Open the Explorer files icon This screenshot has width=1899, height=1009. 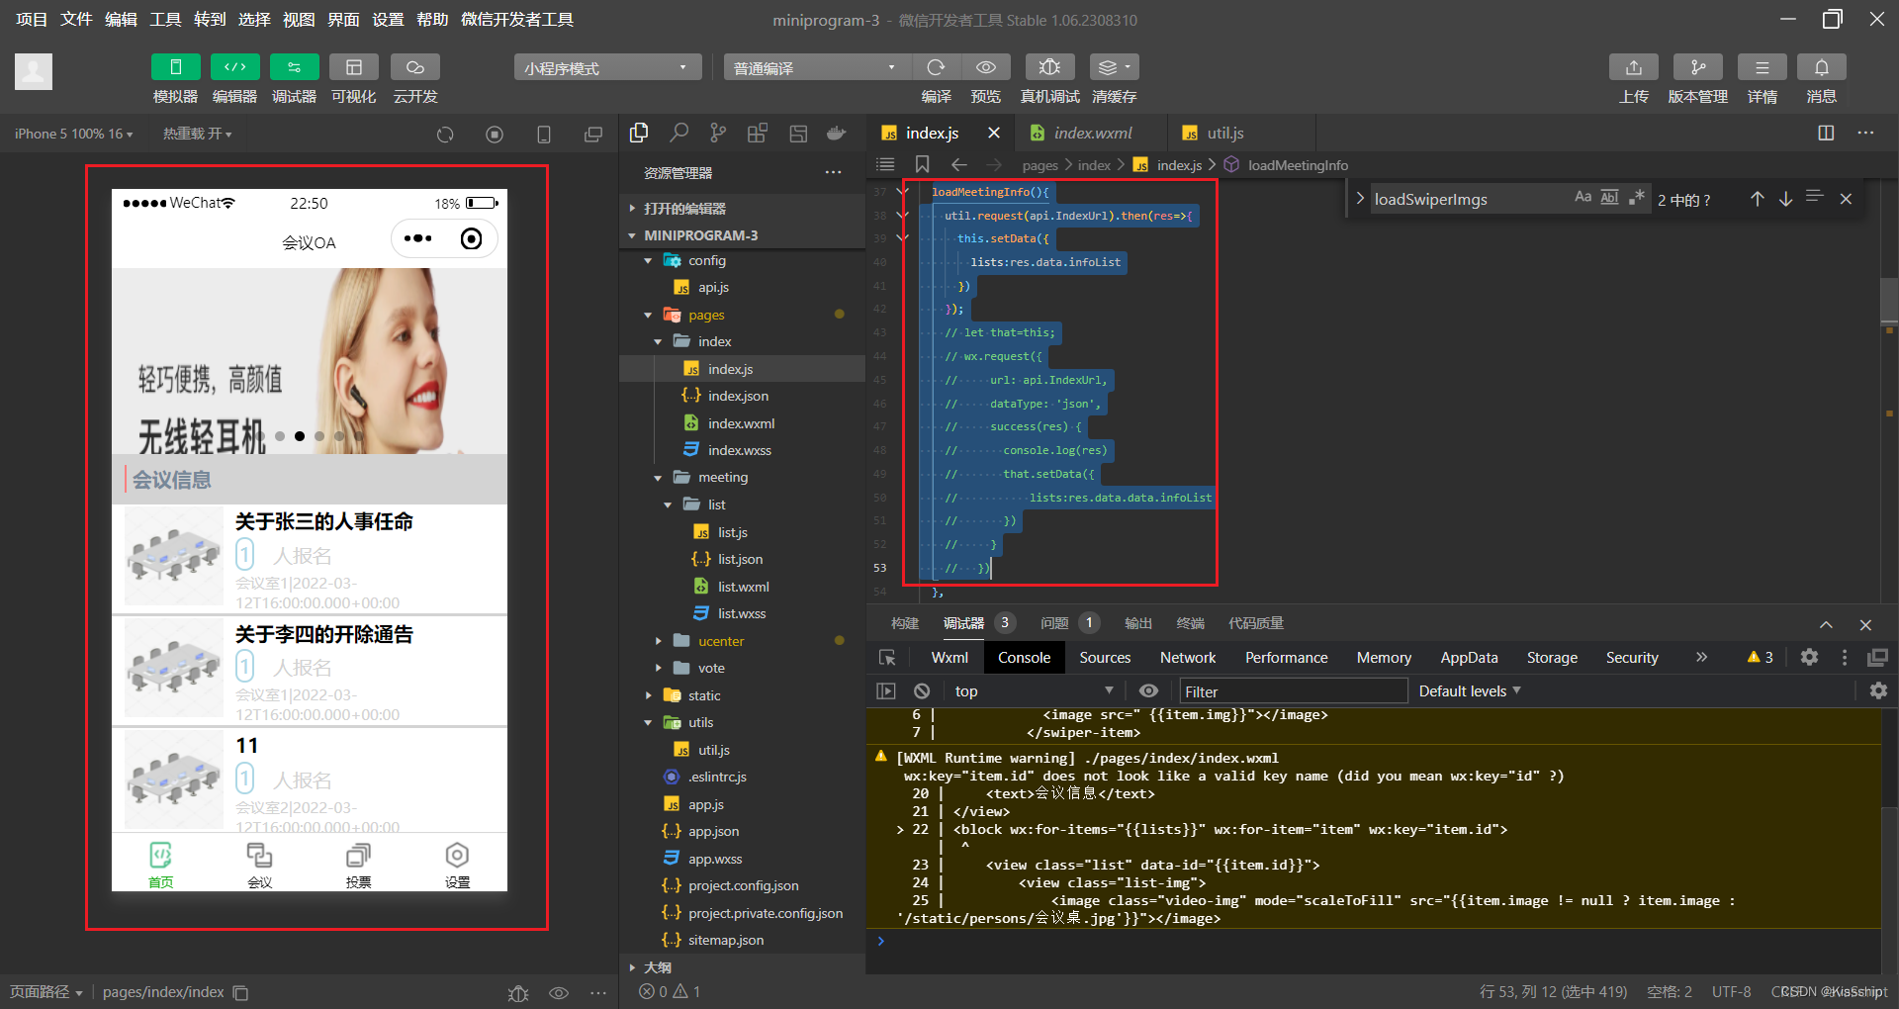pos(640,133)
